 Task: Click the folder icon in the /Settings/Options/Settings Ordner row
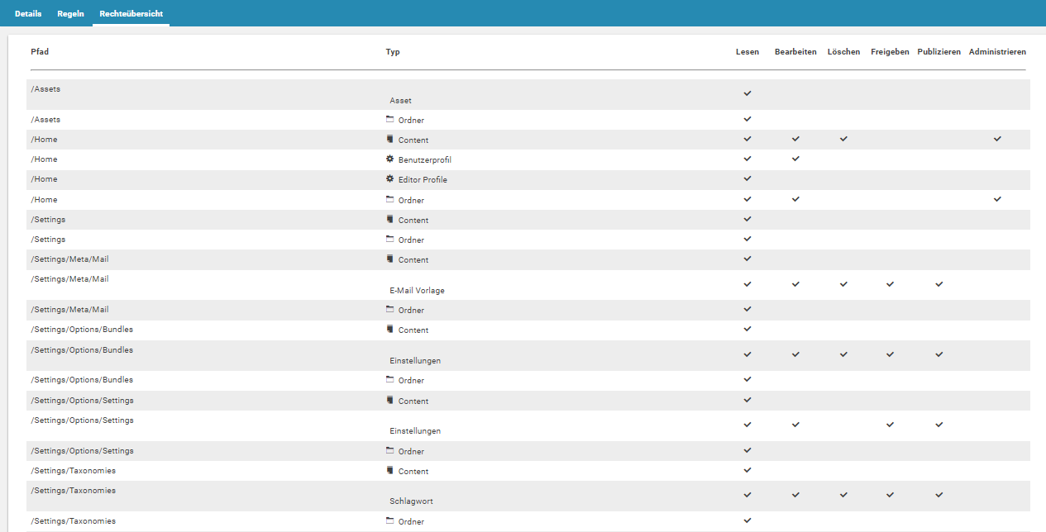(389, 451)
